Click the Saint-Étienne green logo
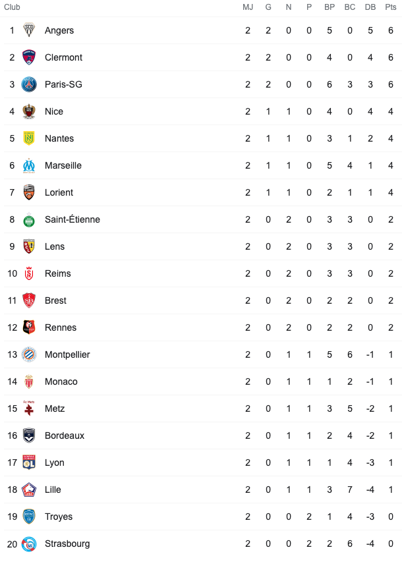 29,219
